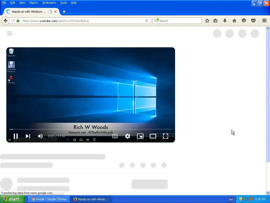Open the Downloads panel arrow

(x=225, y=21)
